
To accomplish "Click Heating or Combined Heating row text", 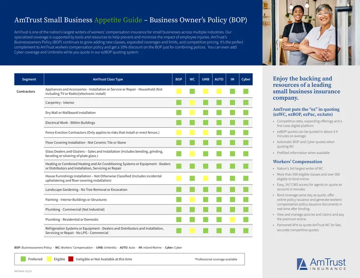I will 108,166.
